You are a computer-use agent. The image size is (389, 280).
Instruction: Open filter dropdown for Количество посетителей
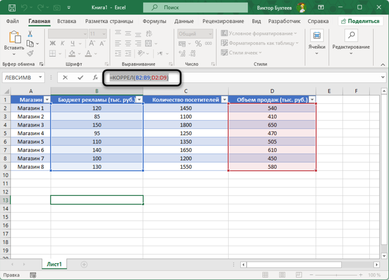[x=224, y=100]
